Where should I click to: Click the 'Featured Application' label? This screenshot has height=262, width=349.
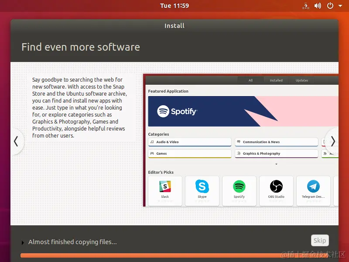[168, 91]
